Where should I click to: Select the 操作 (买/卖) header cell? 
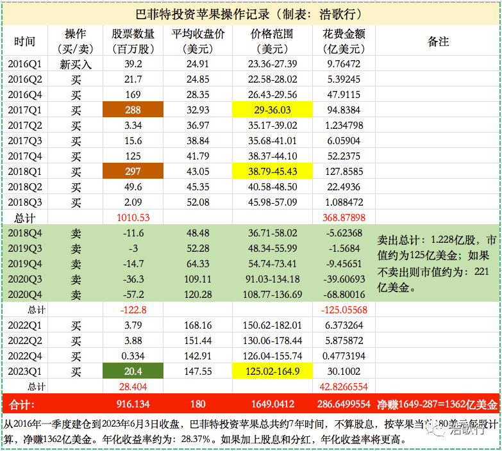[x=75, y=40]
